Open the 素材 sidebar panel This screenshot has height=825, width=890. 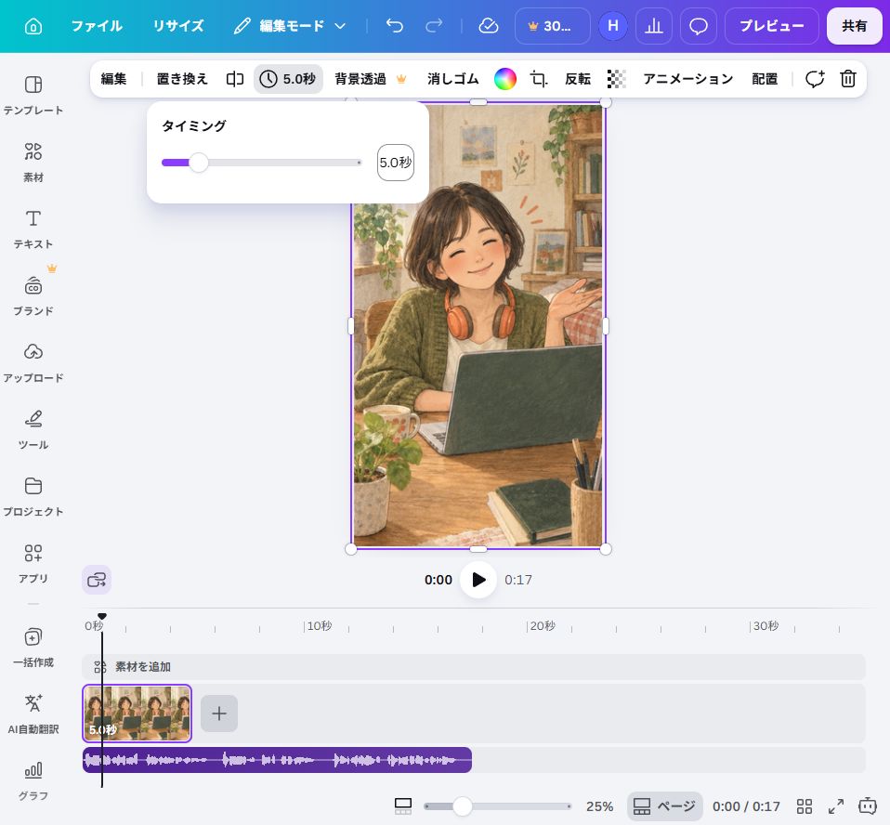tap(33, 162)
